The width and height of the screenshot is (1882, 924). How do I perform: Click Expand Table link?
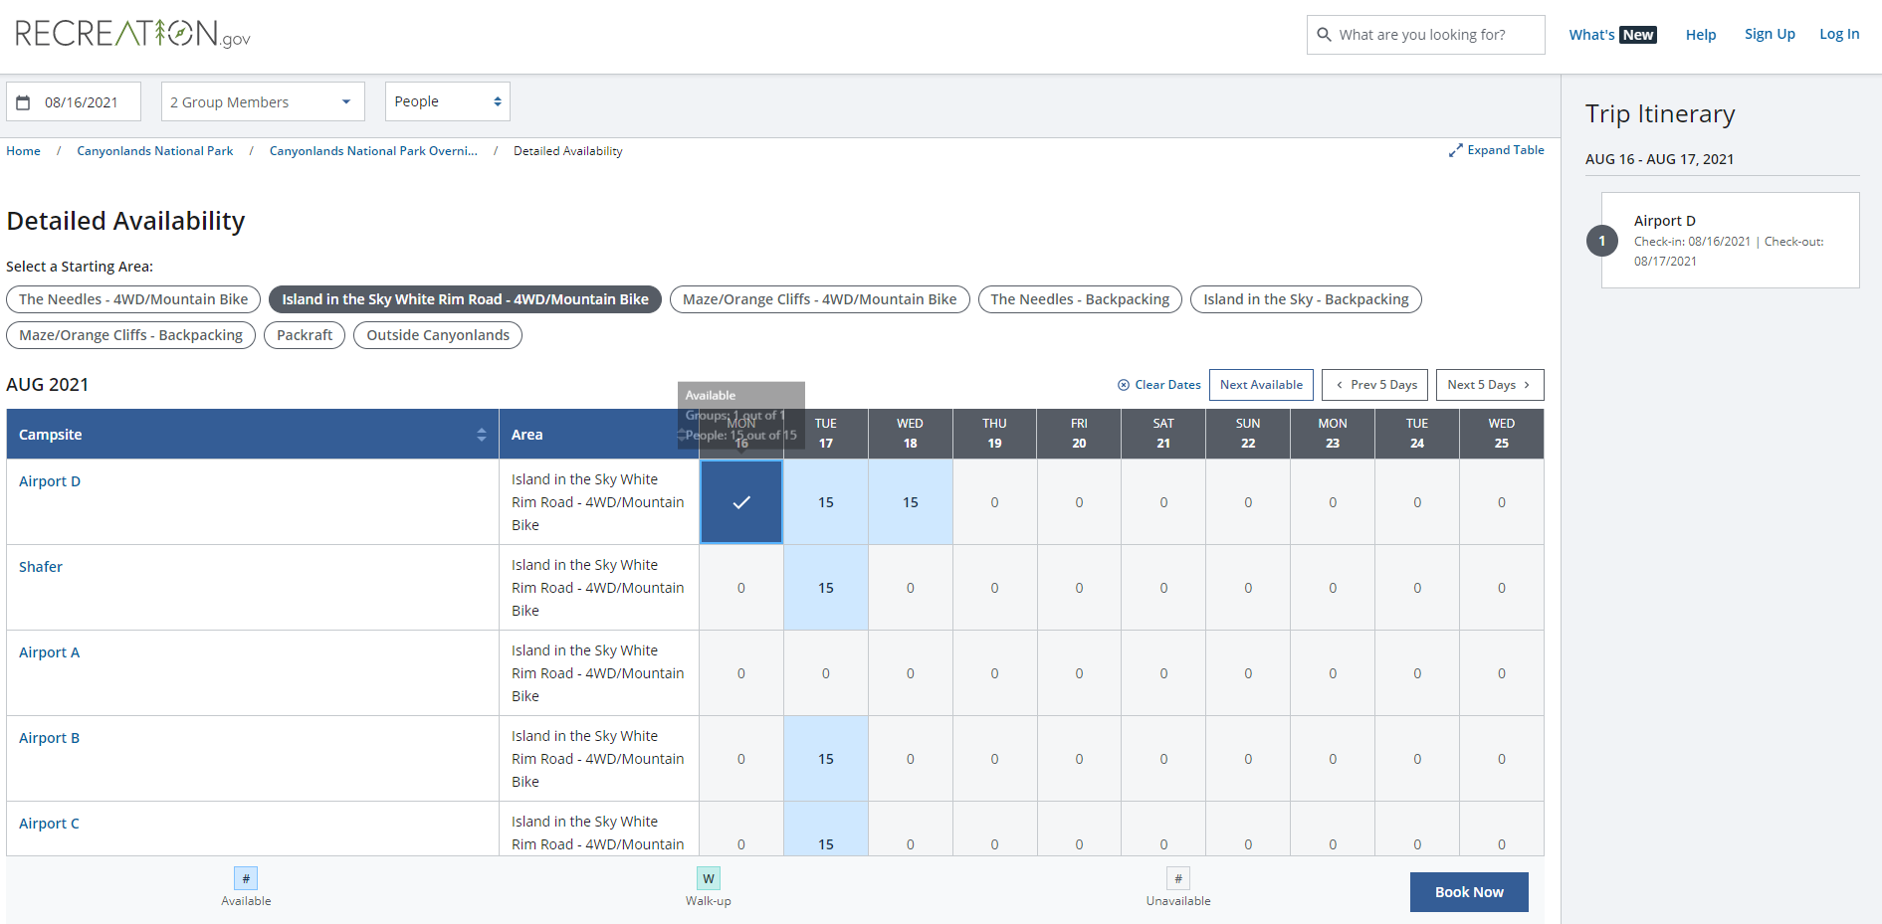tap(1497, 150)
